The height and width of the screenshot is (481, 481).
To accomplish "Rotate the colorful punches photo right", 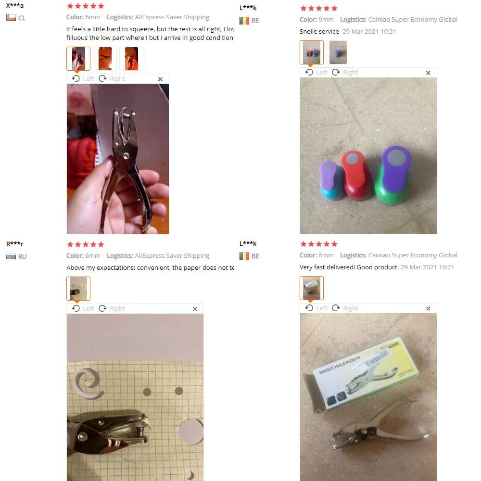I will pos(345,73).
